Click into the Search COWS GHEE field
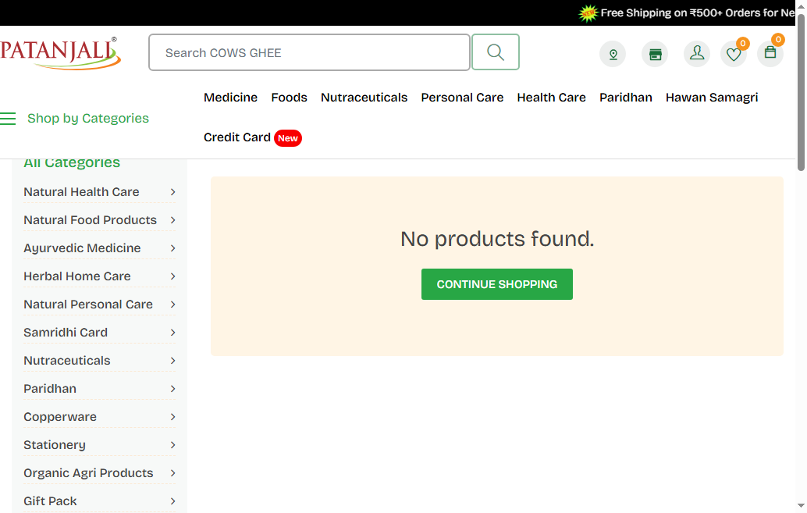Image resolution: width=807 pixels, height=513 pixels. pyautogui.click(x=309, y=52)
